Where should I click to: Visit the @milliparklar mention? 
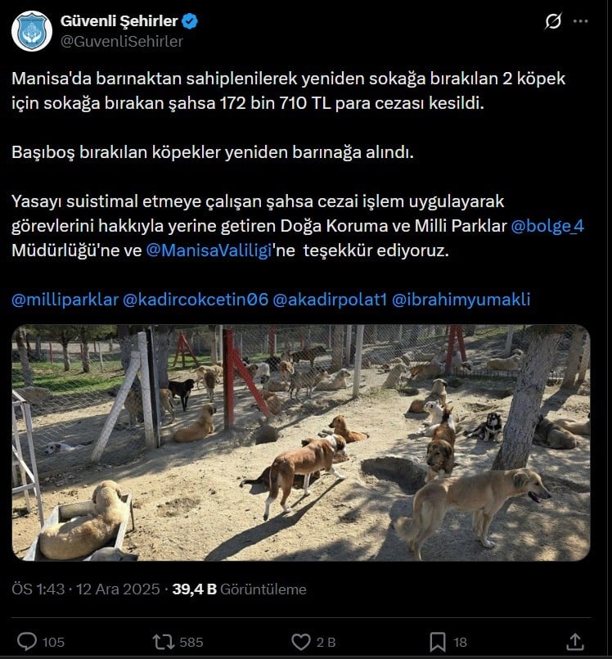[x=65, y=300]
